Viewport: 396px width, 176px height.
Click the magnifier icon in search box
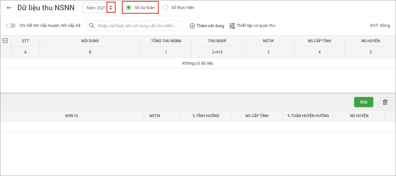click(x=92, y=26)
